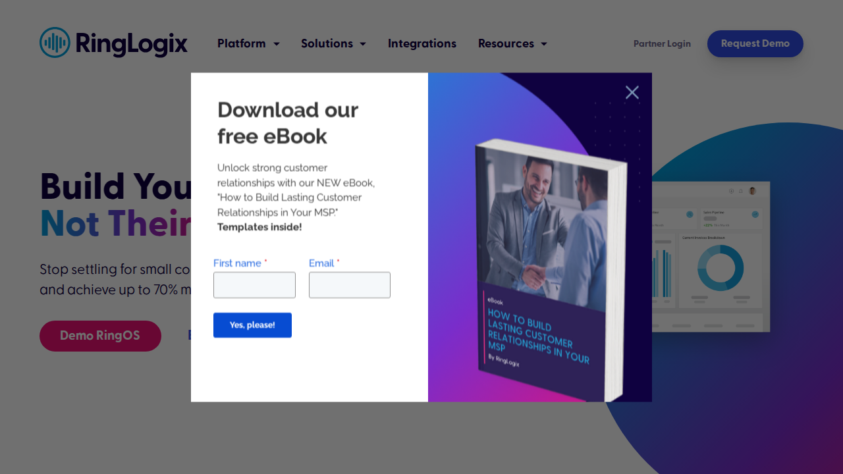This screenshot has height=474, width=843.
Task: Open the Resources menu label
Action: tap(506, 43)
